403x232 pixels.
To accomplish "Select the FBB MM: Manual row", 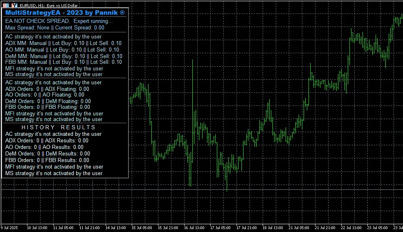I will point(63,62).
